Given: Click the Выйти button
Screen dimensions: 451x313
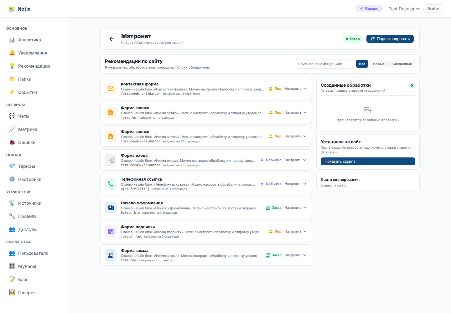Looking at the screenshot, I should 433,9.
